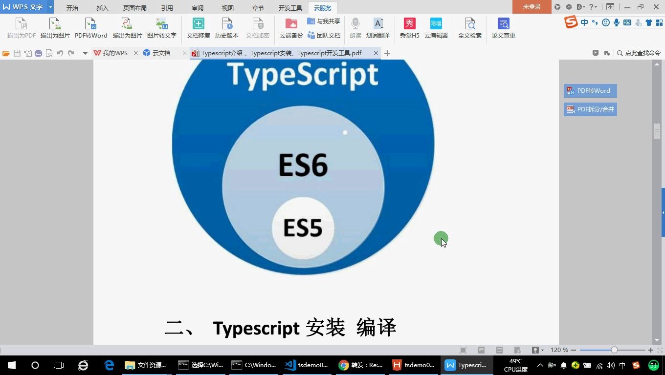Click the print icon in quick toolbar
The image size is (665, 375).
click(x=38, y=53)
